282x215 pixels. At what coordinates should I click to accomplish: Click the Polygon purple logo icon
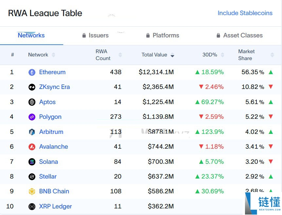(x=32, y=117)
